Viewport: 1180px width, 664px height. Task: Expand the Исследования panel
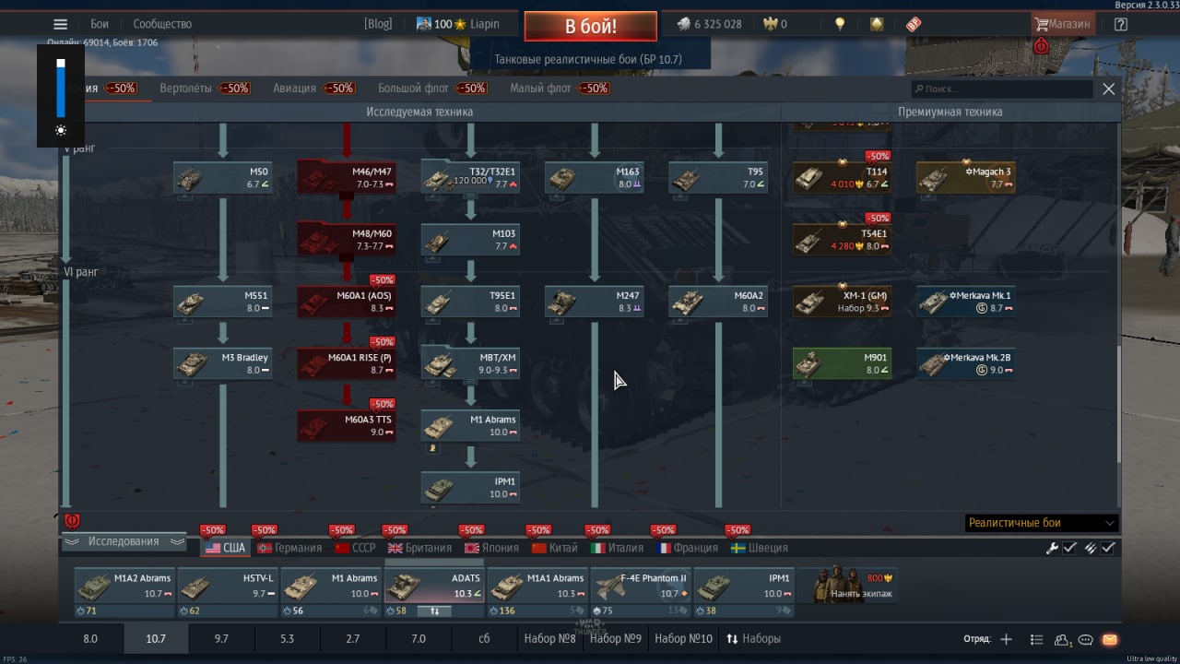pos(124,542)
